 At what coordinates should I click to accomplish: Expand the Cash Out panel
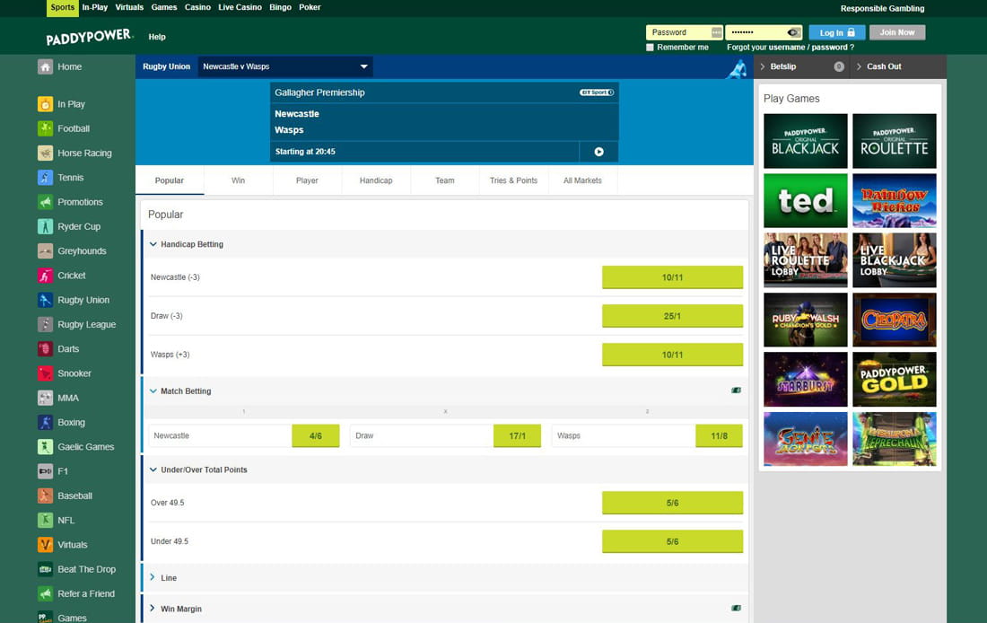click(x=899, y=66)
